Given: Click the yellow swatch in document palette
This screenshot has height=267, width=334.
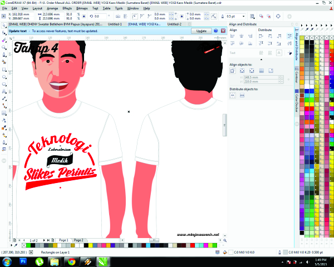Looking at the screenshot, I should [90, 245].
